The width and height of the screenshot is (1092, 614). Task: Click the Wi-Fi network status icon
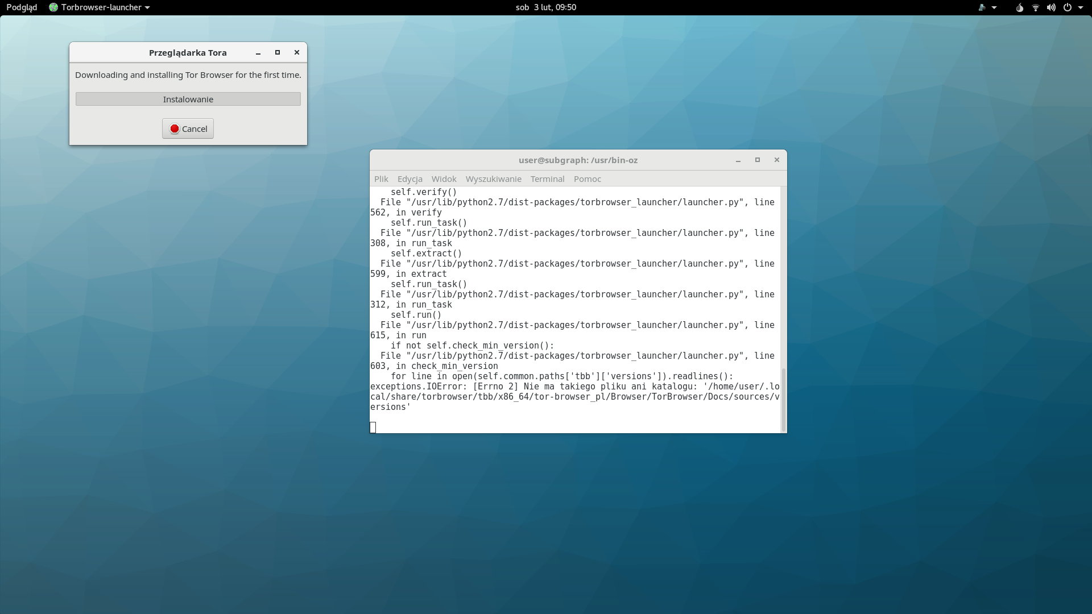tap(1036, 7)
